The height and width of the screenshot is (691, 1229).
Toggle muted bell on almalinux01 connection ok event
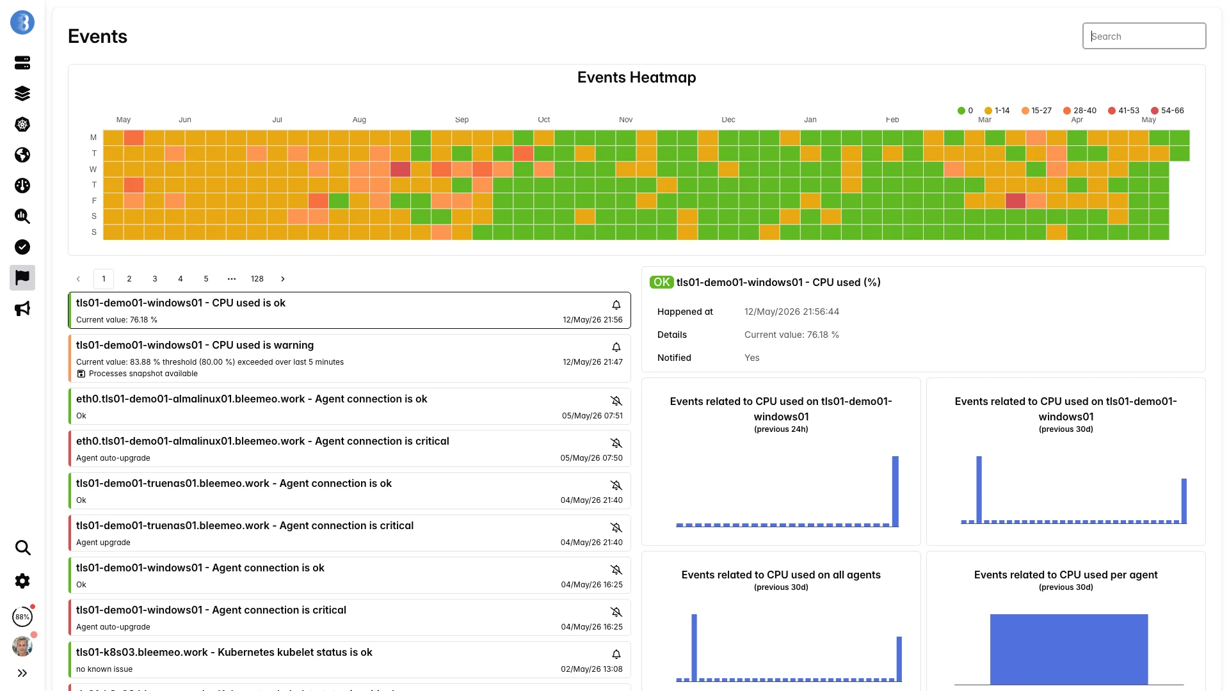click(x=616, y=401)
